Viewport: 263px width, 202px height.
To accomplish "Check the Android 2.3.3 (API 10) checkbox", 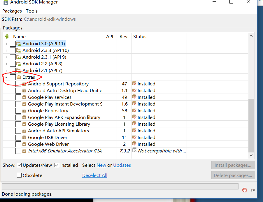I will tap(13, 50).
